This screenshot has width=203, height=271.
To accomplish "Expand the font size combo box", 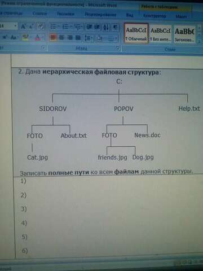I will (15, 26).
